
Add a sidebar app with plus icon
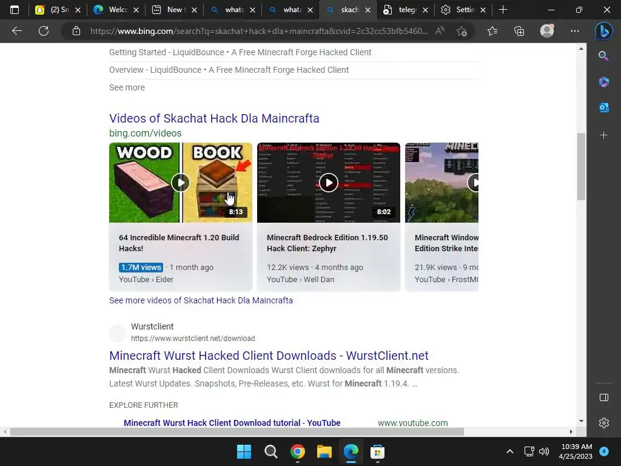(x=603, y=135)
